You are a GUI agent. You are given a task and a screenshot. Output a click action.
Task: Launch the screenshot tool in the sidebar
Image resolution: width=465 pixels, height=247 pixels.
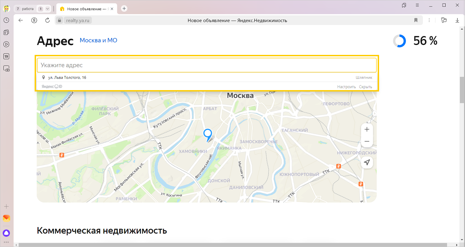pyautogui.click(x=6, y=68)
